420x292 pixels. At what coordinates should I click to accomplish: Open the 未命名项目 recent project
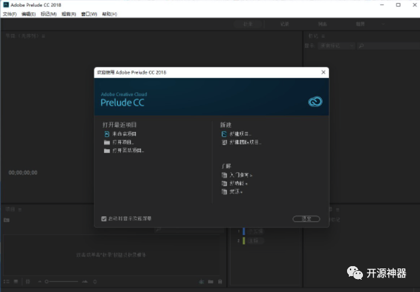click(124, 134)
